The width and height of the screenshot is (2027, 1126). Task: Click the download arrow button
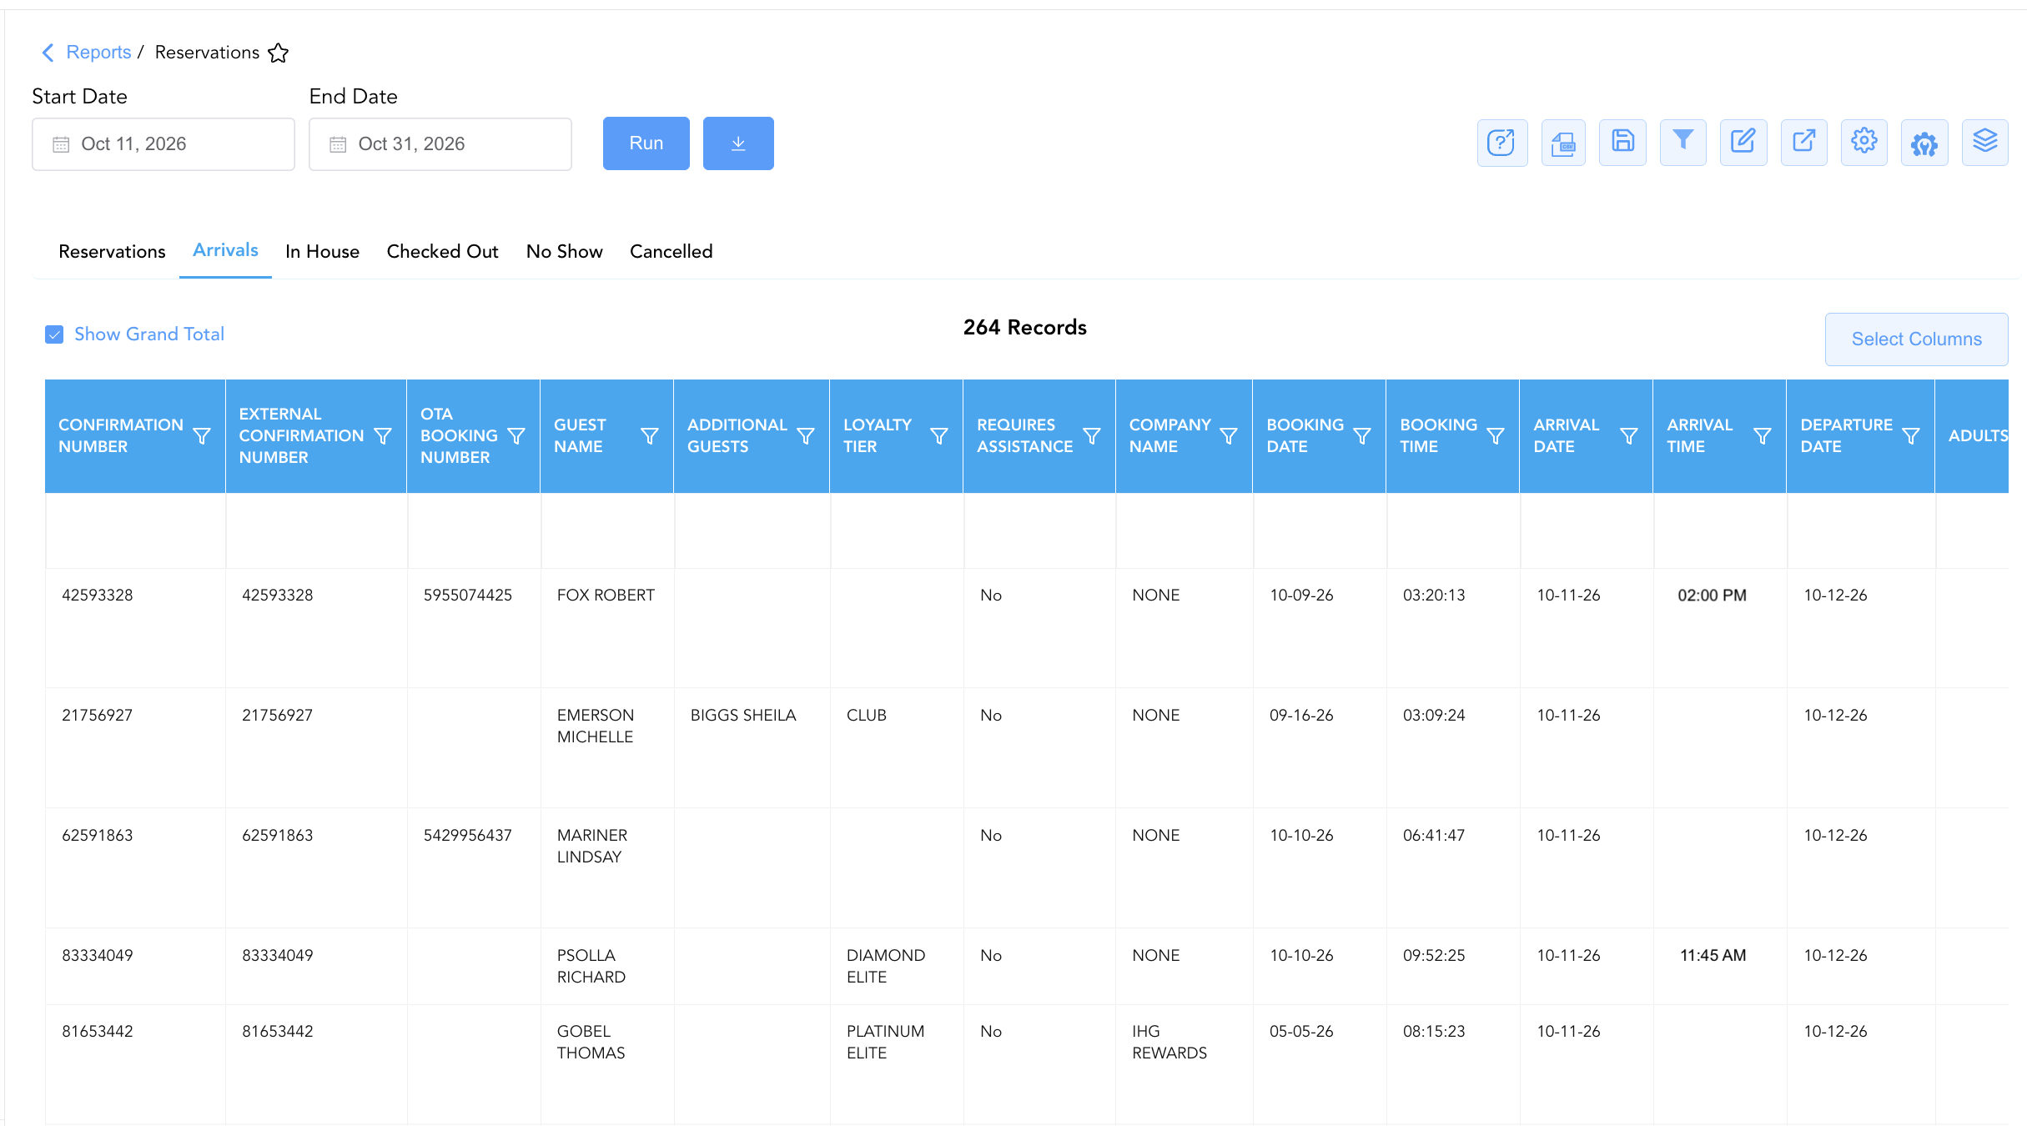pos(738,143)
